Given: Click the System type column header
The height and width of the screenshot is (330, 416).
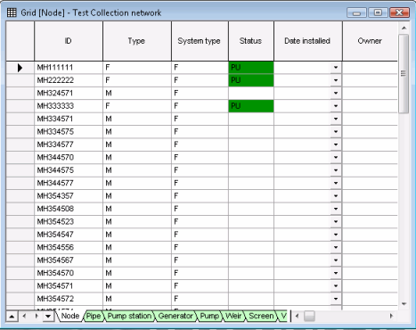Looking at the screenshot, I should [200, 41].
